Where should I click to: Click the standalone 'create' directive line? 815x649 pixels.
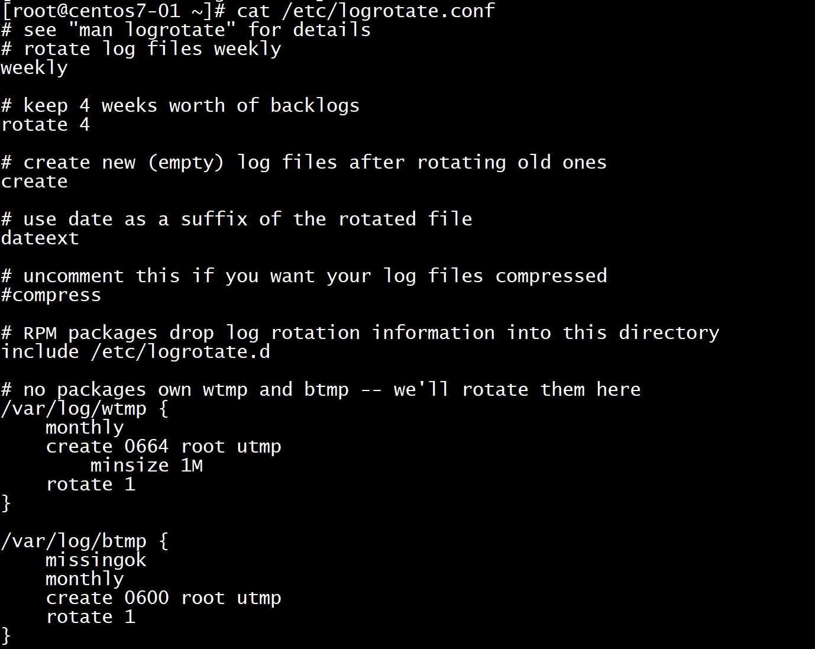pyautogui.click(x=34, y=182)
